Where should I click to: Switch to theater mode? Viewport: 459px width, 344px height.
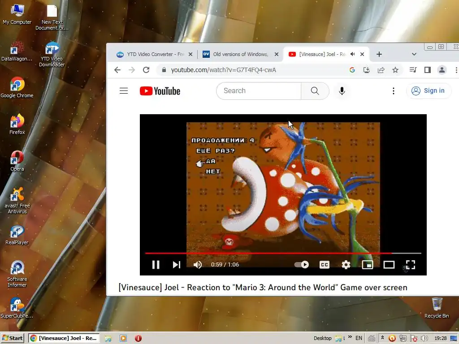click(x=389, y=265)
